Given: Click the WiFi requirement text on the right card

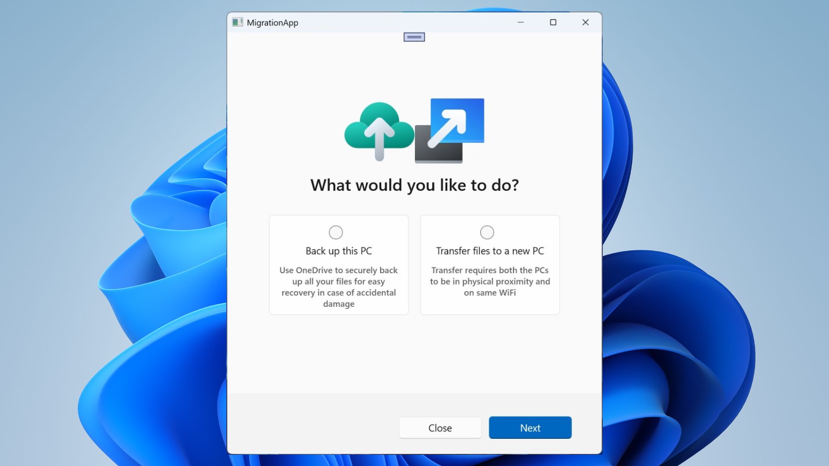Looking at the screenshot, I should click(x=490, y=281).
